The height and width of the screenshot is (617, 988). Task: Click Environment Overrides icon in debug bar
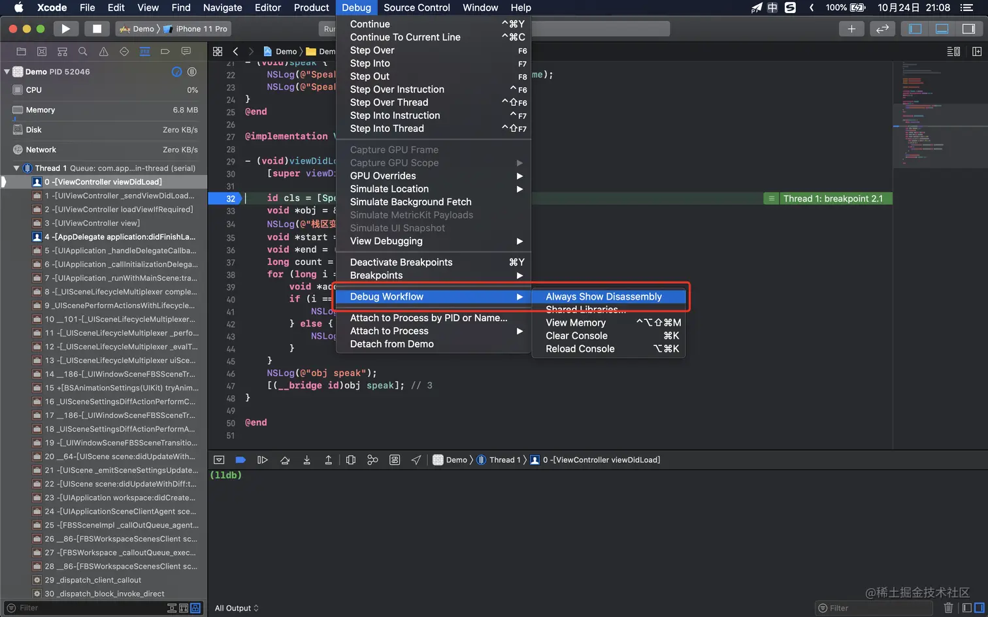(x=395, y=460)
